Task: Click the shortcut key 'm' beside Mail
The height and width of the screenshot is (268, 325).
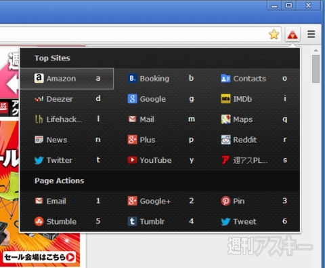Action: coord(192,119)
